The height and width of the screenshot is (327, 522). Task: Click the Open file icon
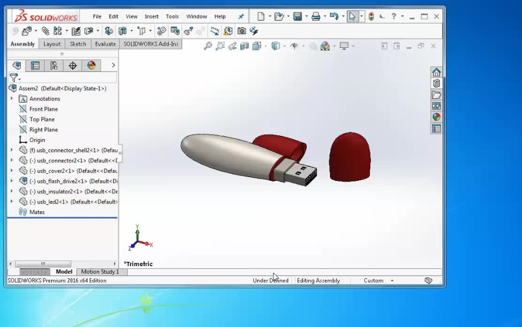click(x=278, y=16)
